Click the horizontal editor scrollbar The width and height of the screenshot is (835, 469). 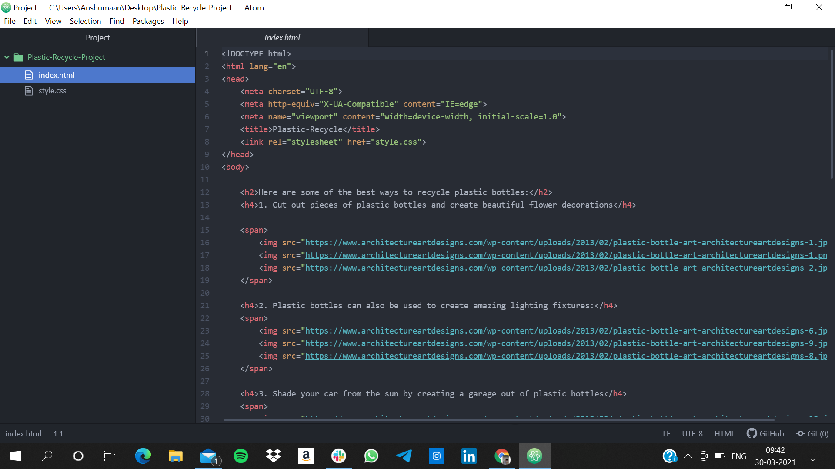tap(498, 420)
